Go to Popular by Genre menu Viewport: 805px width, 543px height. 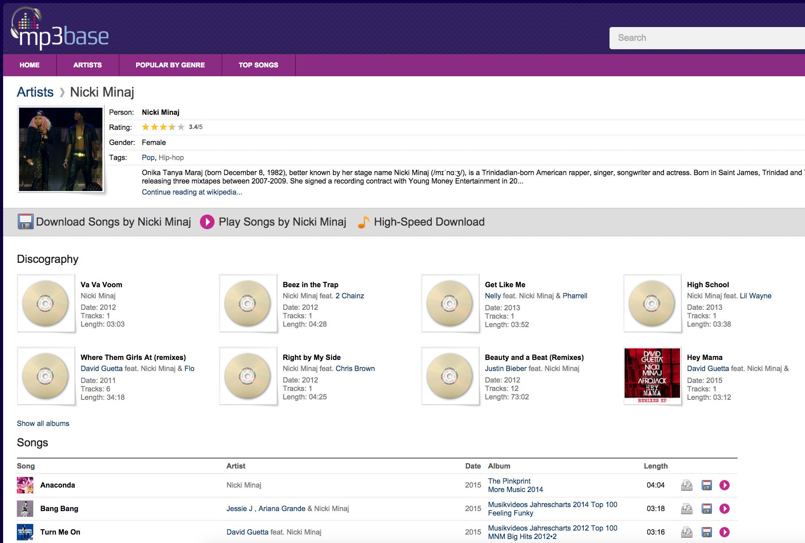tap(170, 65)
